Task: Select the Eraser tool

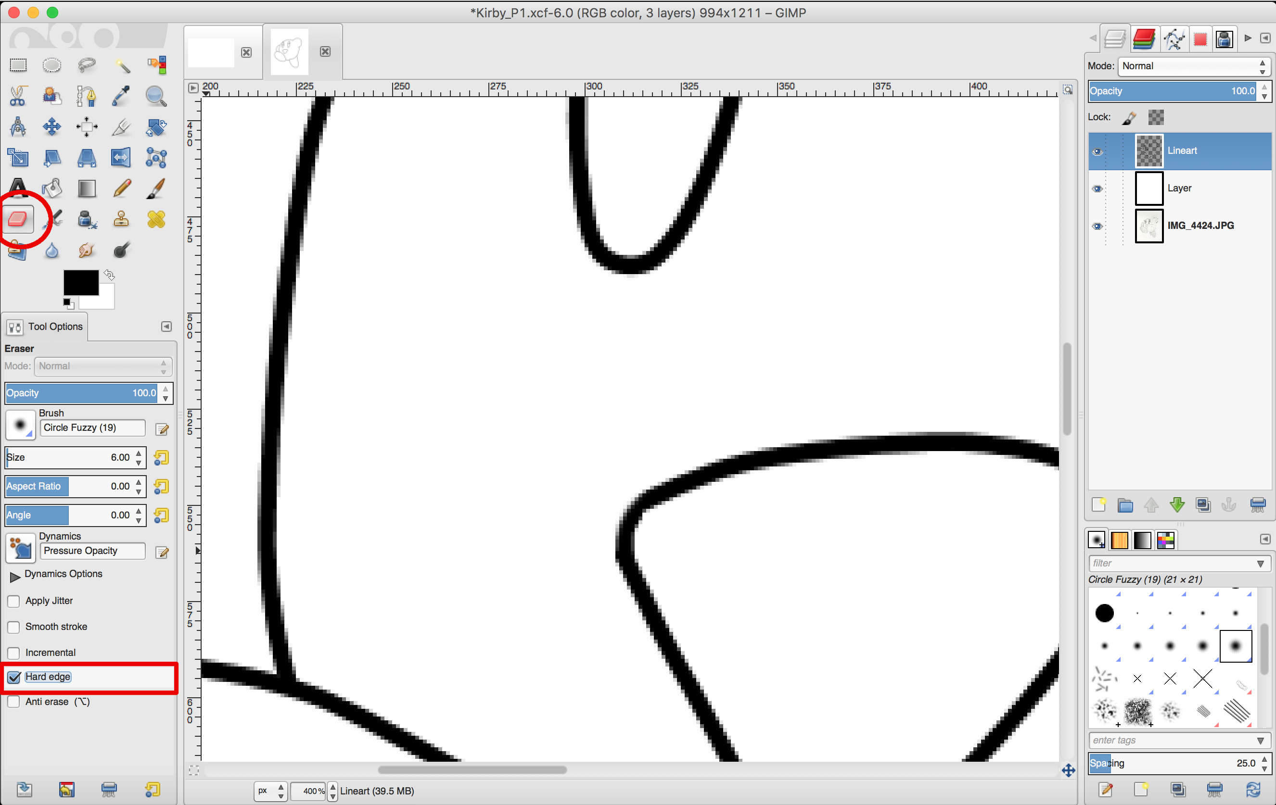Action: [x=18, y=219]
